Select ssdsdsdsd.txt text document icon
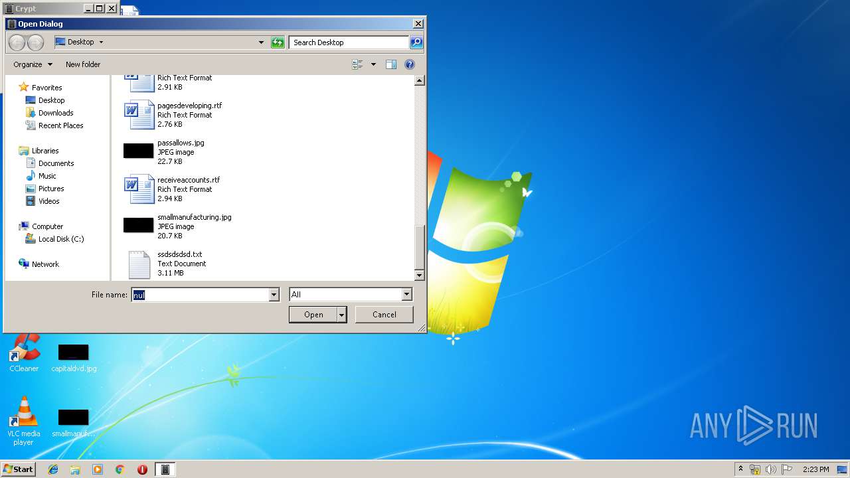Screen dimensions: 850x478 [139, 264]
